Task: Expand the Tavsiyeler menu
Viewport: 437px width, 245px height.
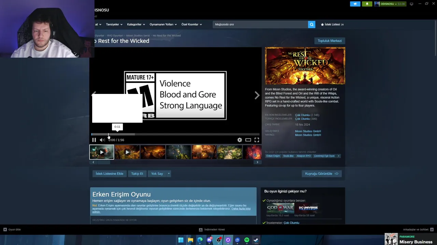Action: tap(114, 24)
